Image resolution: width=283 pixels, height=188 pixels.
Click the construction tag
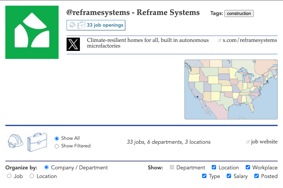click(x=239, y=14)
